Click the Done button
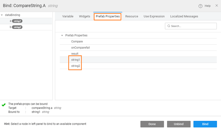This screenshot has width=221, height=130. (x=152, y=124)
